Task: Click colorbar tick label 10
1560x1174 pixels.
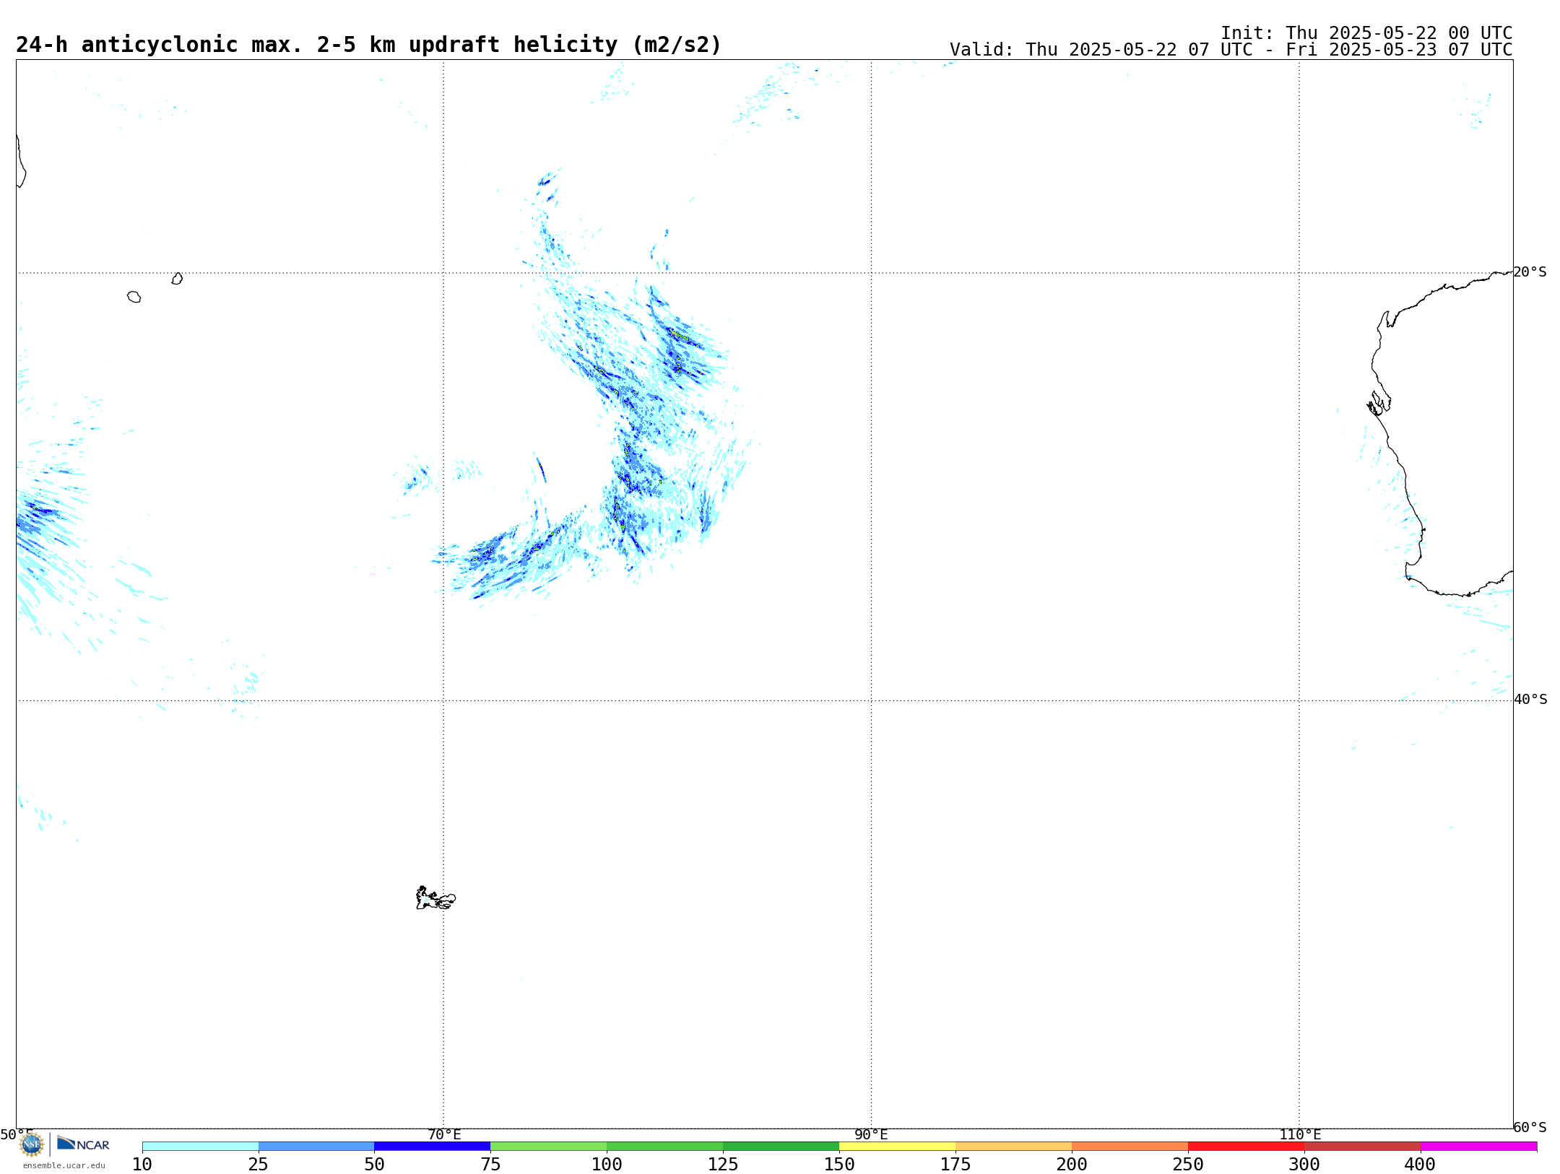Action: click(x=142, y=1165)
